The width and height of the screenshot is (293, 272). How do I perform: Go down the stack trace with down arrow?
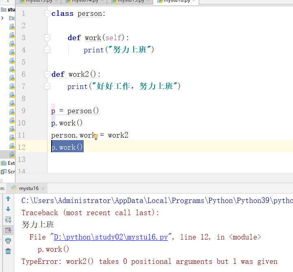click(x=8, y=209)
